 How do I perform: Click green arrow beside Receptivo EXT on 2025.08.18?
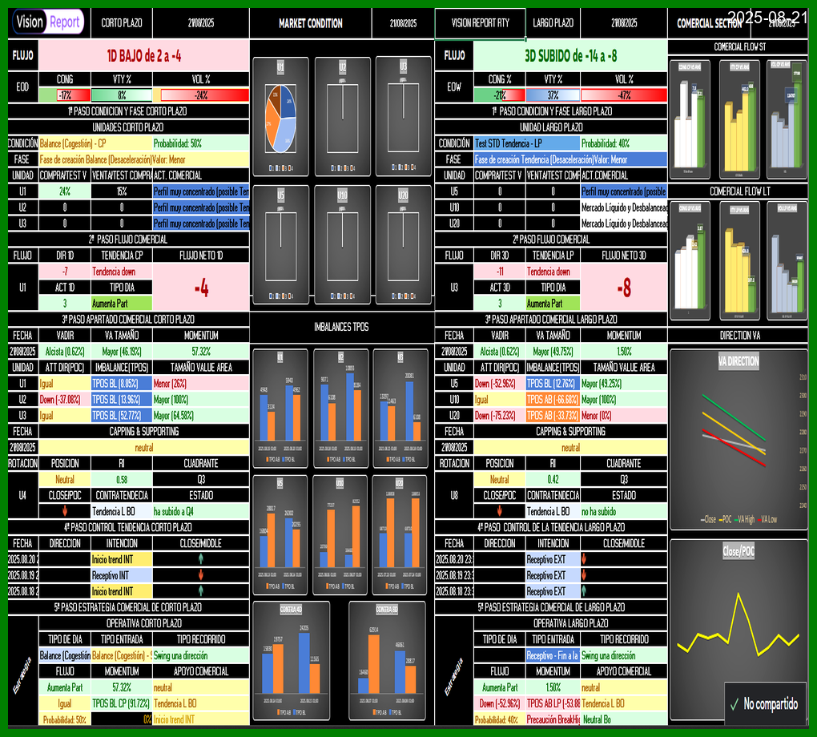(x=584, y=591)
